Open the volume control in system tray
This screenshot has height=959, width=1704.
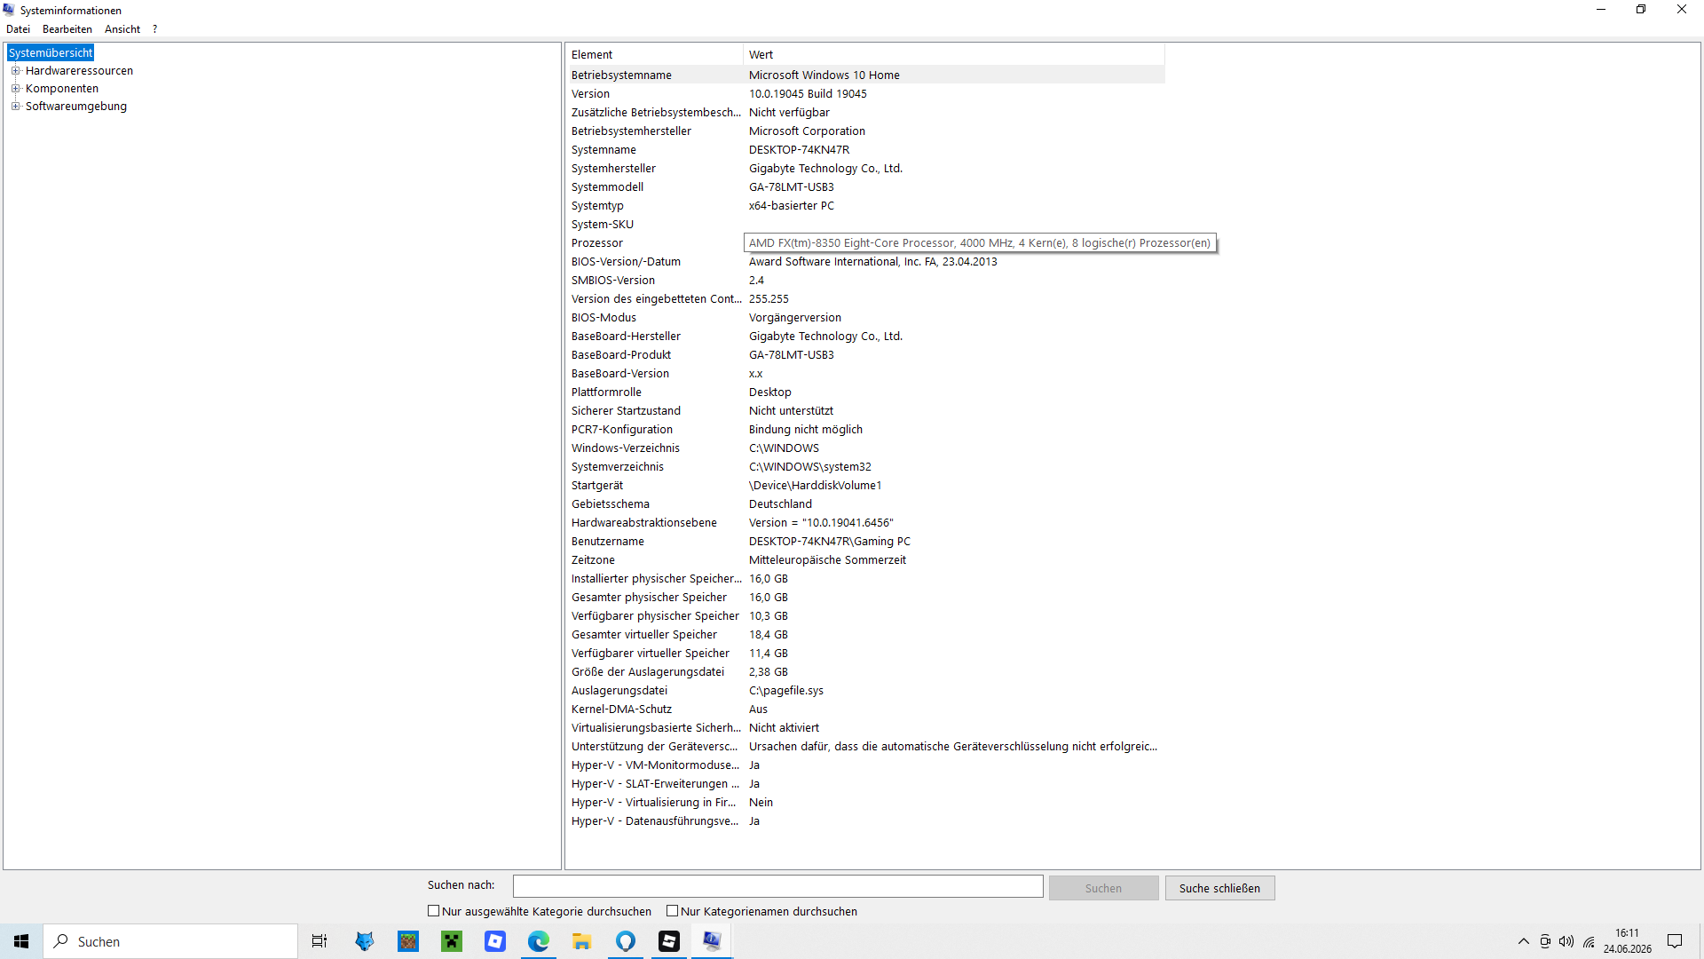tap(1566, 941)
